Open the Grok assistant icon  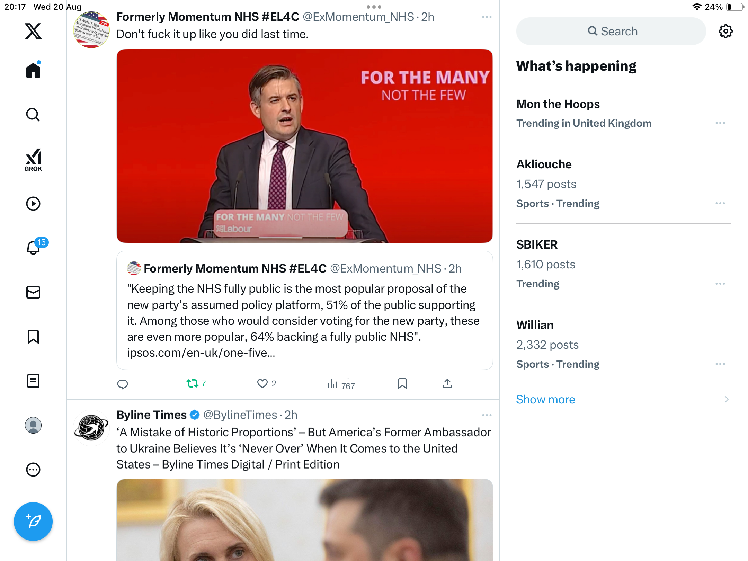(33, 160)
